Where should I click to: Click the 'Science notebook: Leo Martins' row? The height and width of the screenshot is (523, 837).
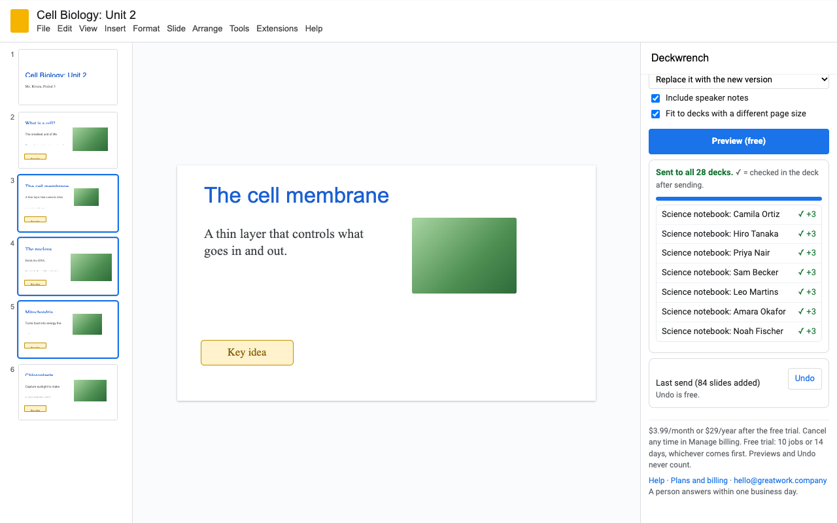(739, 292)
